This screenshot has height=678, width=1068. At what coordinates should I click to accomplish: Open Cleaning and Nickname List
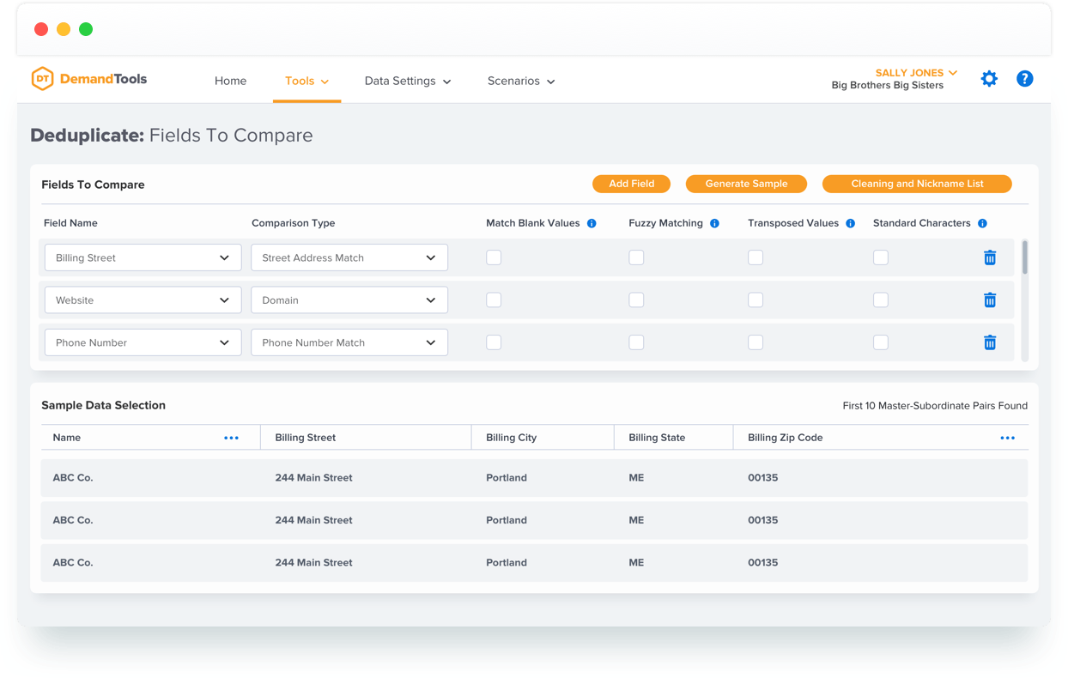tap(917, 184)
